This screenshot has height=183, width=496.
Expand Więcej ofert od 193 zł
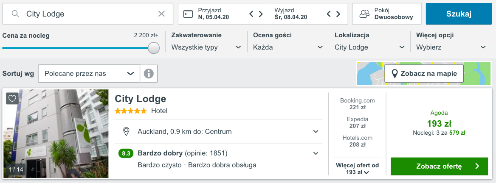pos(358,169)
